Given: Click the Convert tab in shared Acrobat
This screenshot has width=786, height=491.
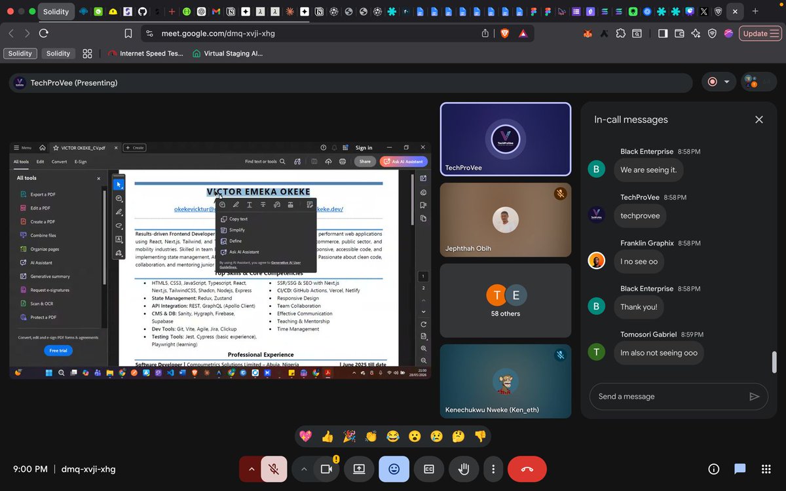Looking at the screenshot, I should point(60,162).
